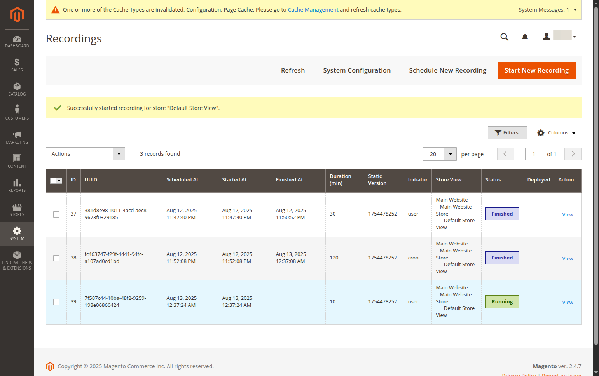Screen dimensions: 599x376
Task: Click the cache warning triangle icon
Action: pyautogui.click(x=56, y=10)
